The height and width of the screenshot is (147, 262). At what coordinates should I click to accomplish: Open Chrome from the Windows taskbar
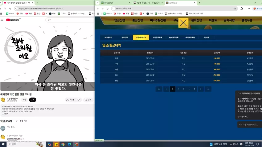(63, 144)
